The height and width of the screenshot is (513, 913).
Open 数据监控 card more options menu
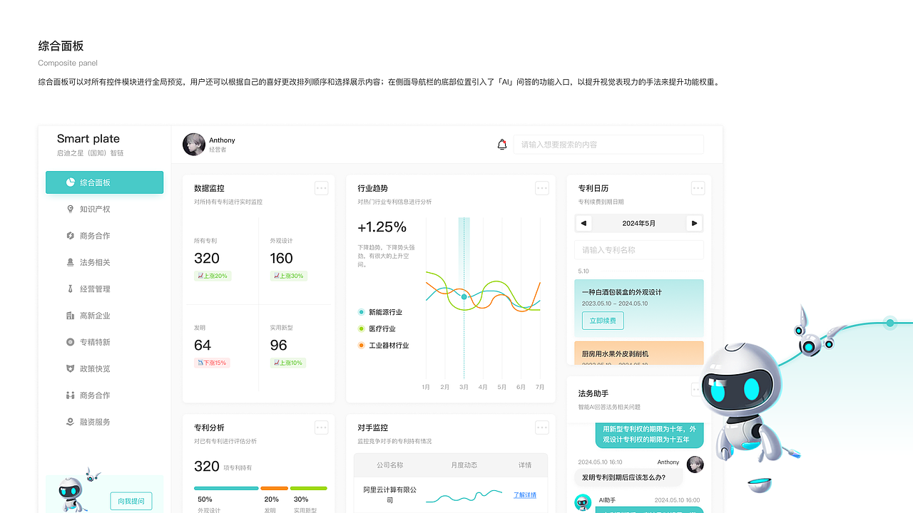[x=322, y=188]
